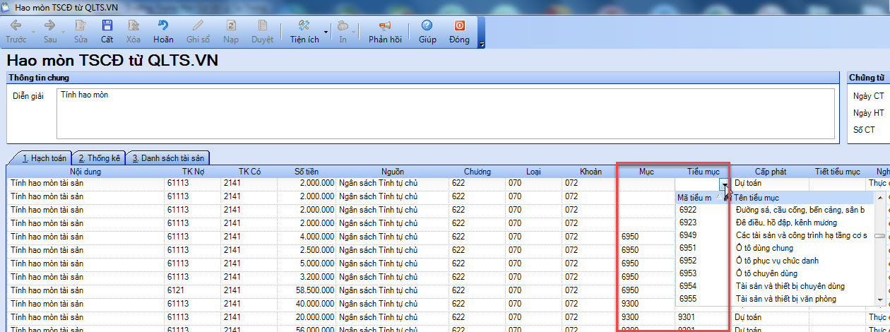Click the TK Có column header
Viewport: 890px width, 332px height.
[x=249, y=171]
